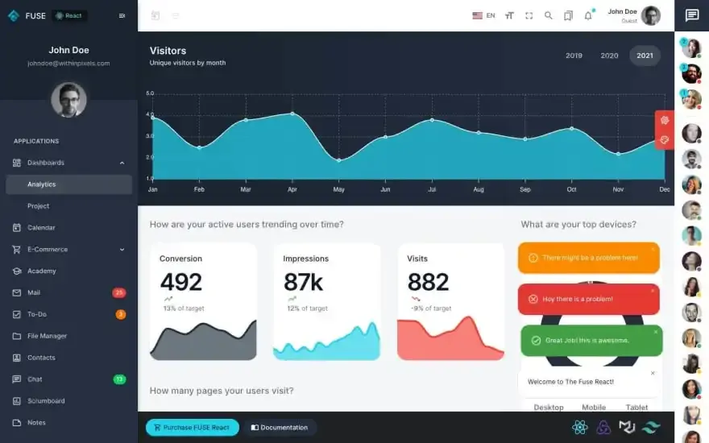709x443 pixels.
Task: Open the red theme palette side button
Action: 664,139
